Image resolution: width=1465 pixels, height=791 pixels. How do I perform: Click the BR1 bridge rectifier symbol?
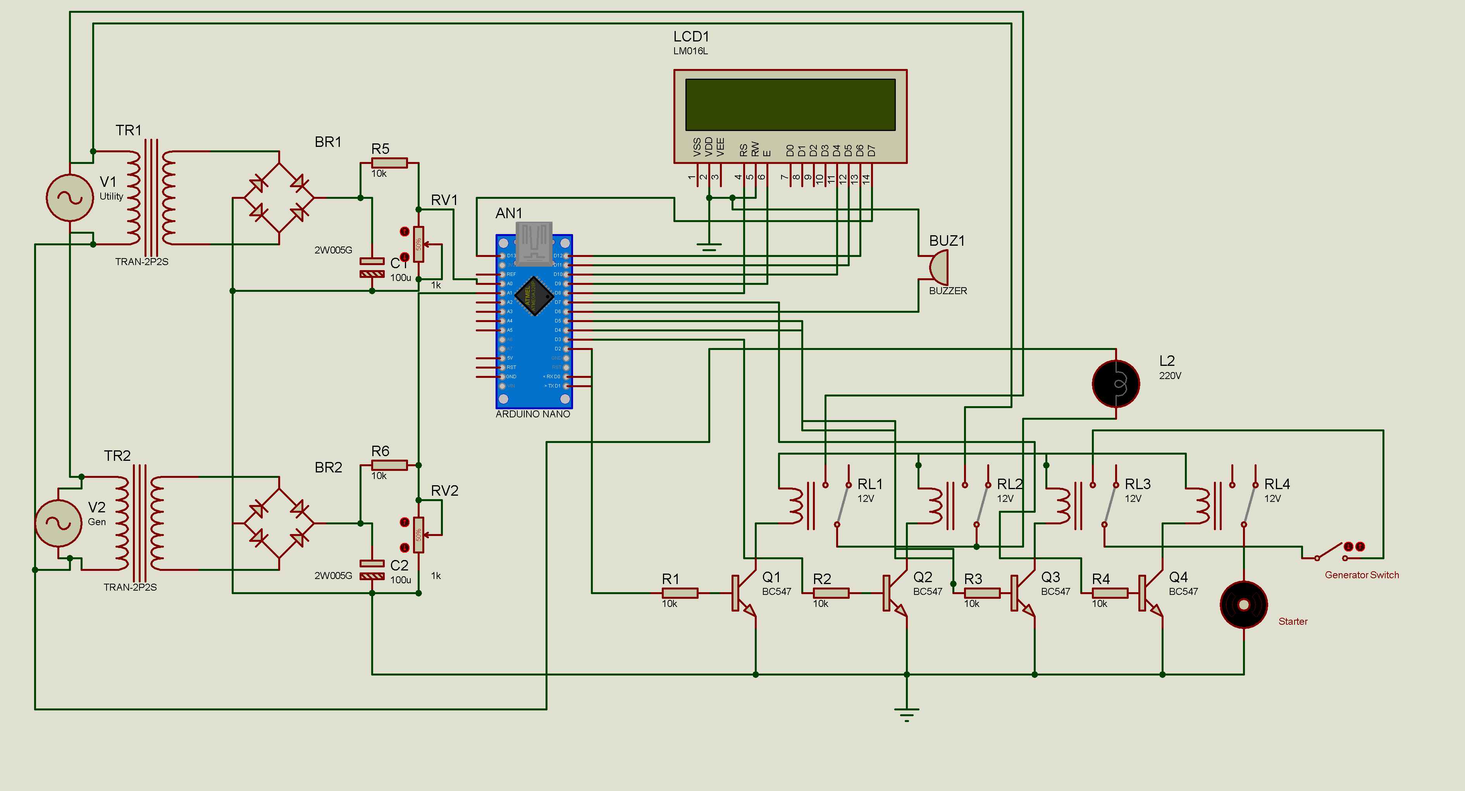click(279, 198)
